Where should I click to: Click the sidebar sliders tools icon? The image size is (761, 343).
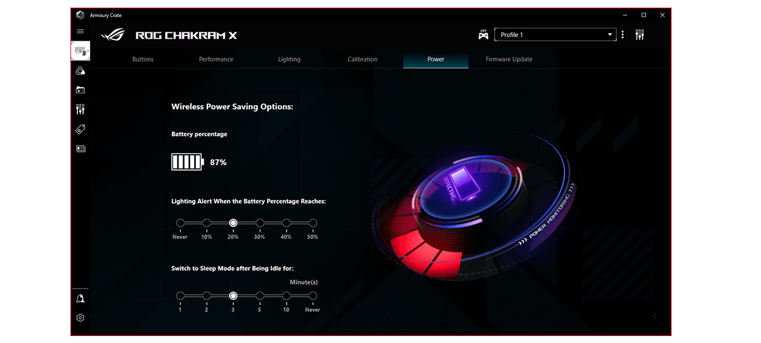coord(81,110)
